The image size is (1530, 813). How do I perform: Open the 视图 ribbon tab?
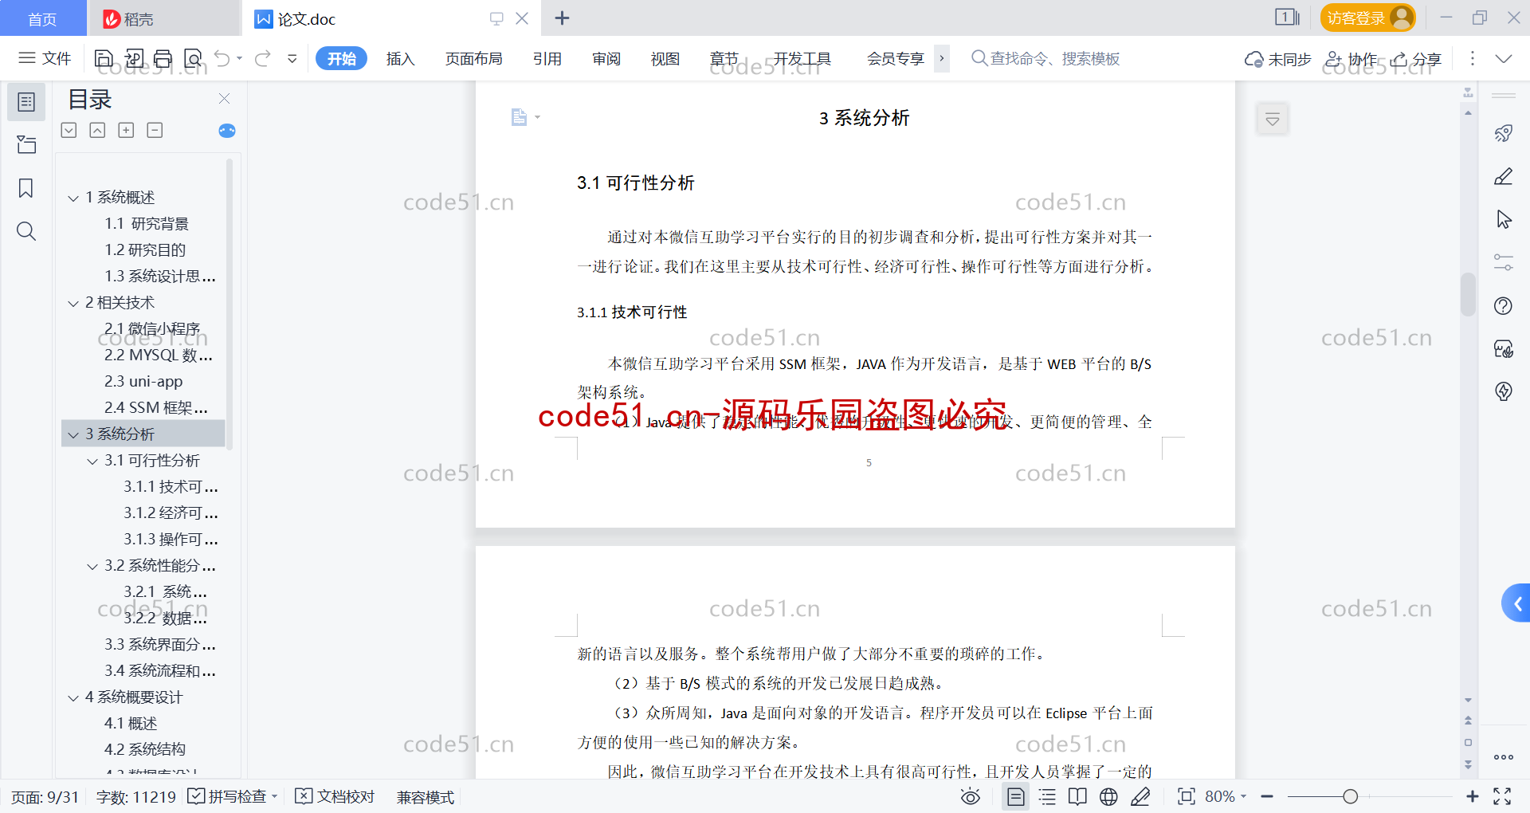(x=665, y=58)
